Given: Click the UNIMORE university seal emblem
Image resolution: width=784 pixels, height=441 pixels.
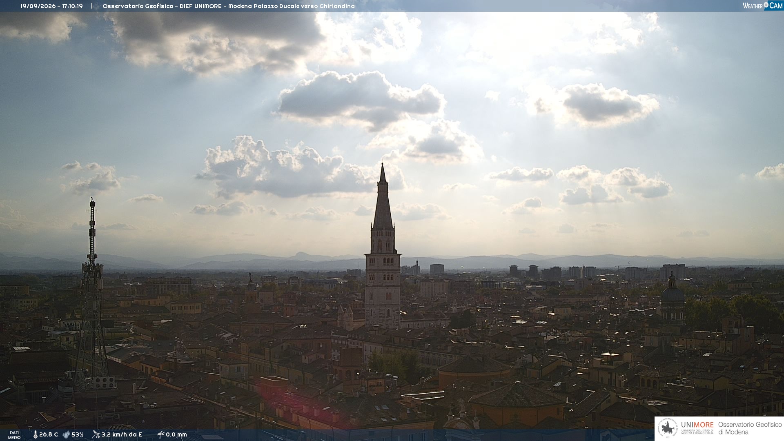Looking at the screenshot, I should (668, 428).
